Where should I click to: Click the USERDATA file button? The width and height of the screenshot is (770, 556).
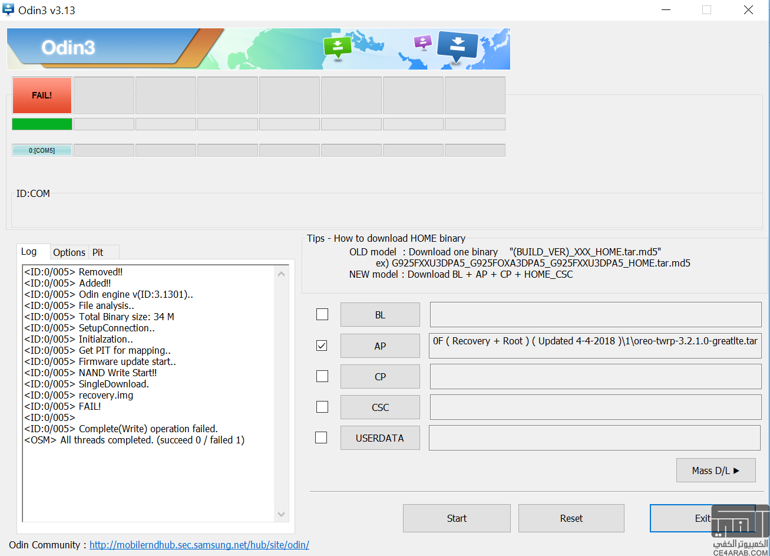tap(379, 438)
